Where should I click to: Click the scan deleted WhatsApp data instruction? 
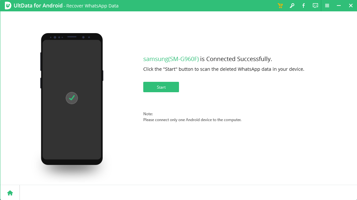tap(223, 69)
